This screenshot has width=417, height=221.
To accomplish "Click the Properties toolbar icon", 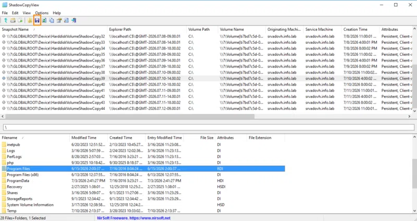I will click(x=59, y=20).
